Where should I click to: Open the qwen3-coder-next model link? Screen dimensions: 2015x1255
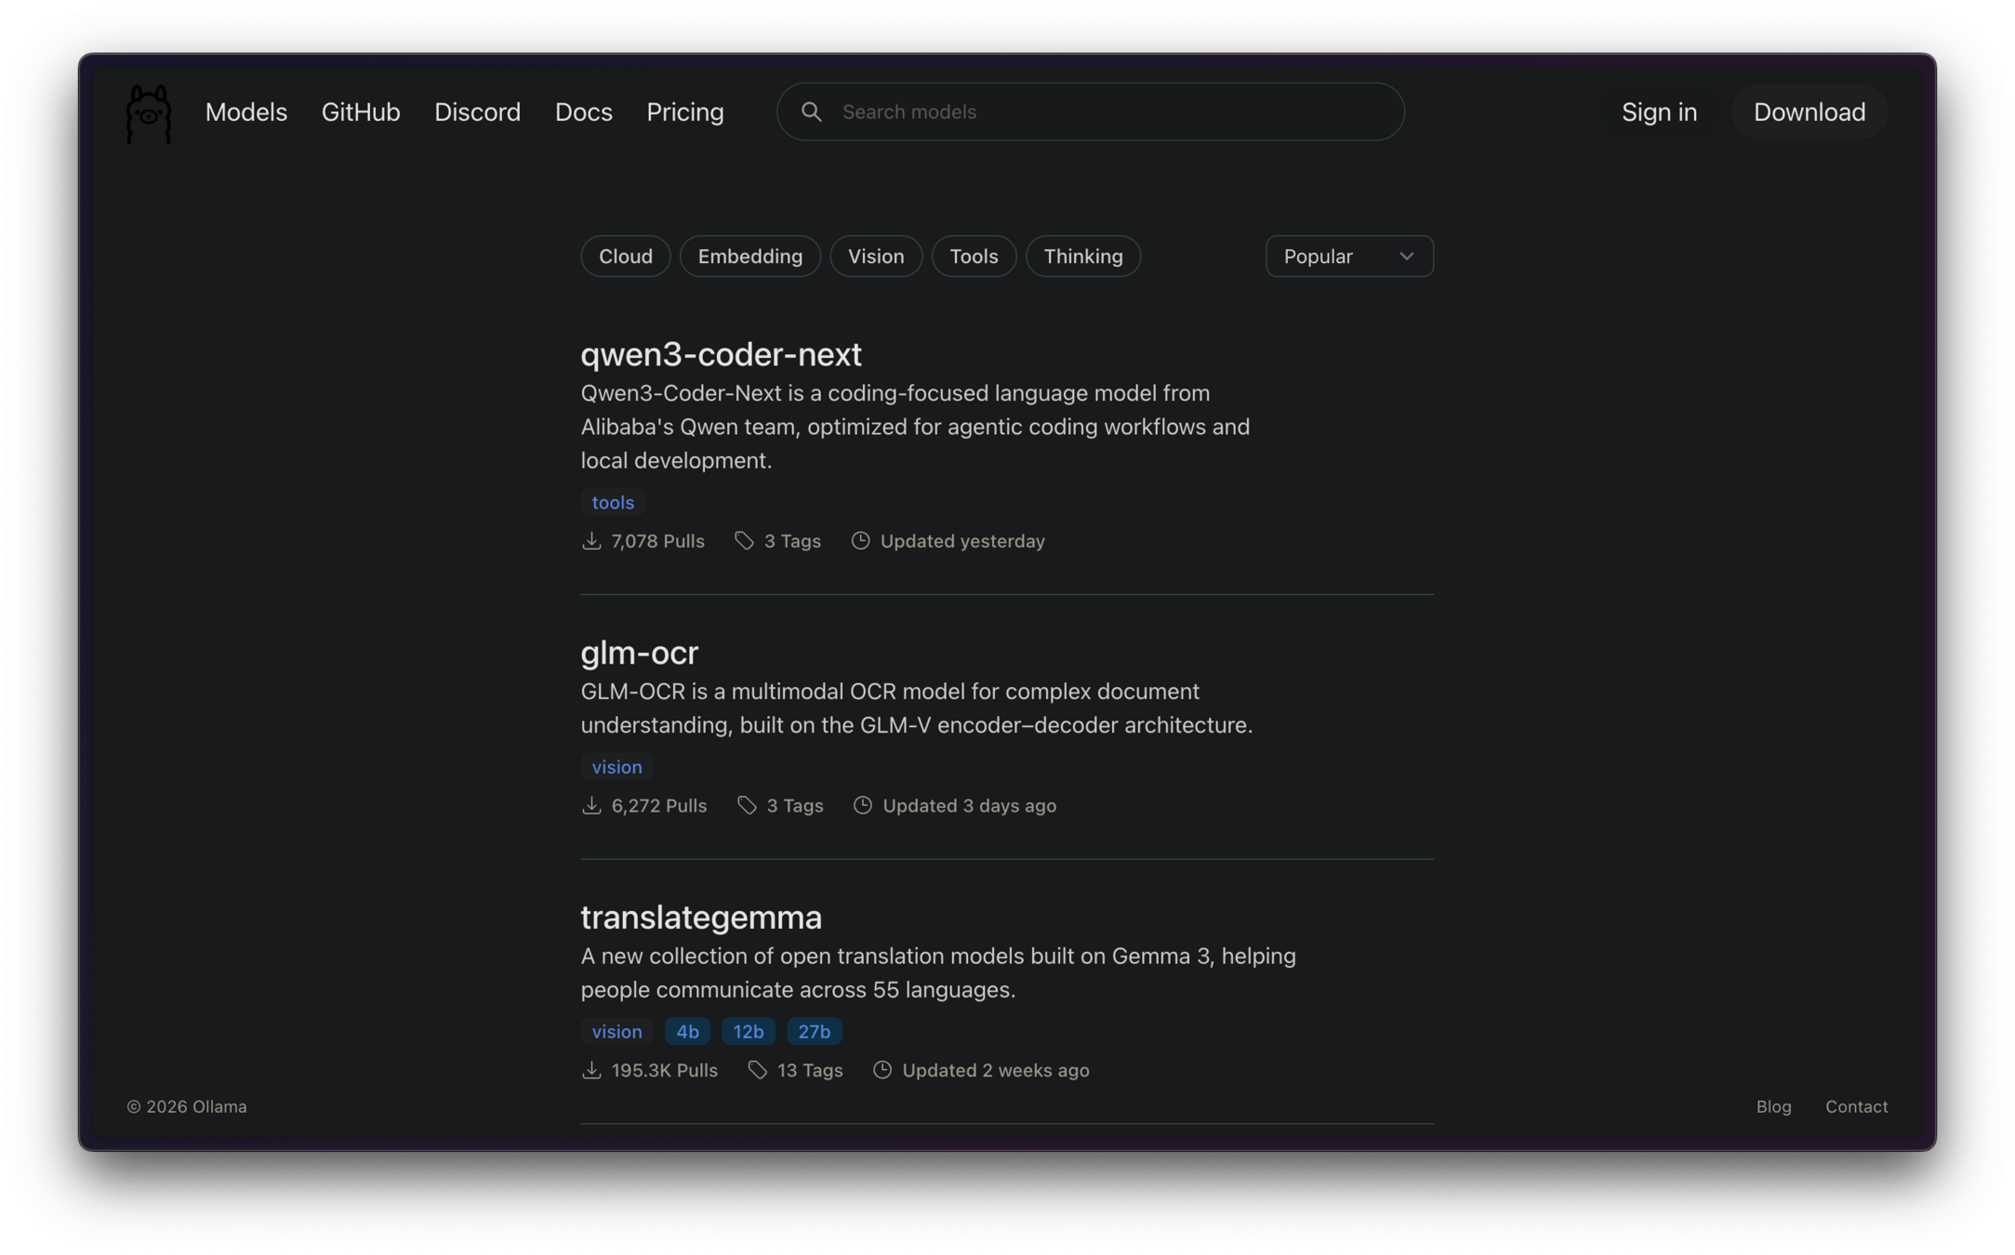coord(721,354)
